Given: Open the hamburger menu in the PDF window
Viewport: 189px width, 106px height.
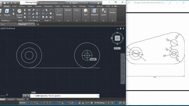Looking at the screenshot, I should (129, 3).
